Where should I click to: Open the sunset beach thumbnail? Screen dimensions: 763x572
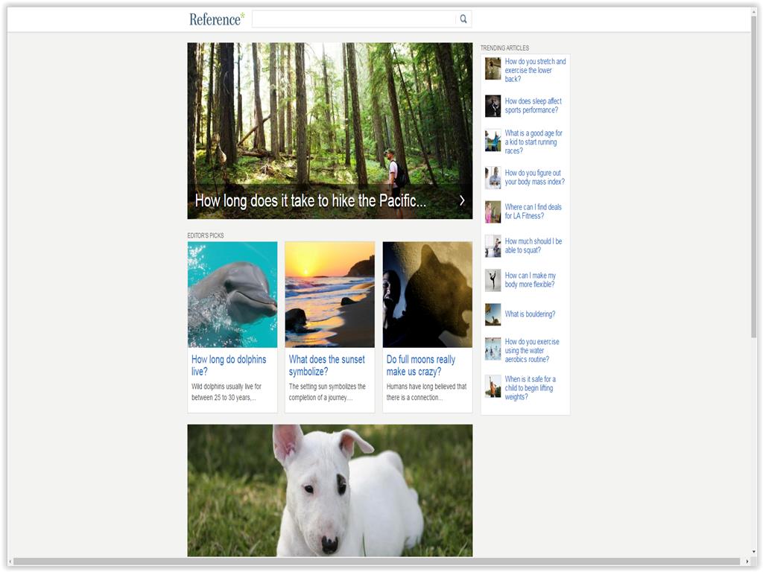point(330,295)
